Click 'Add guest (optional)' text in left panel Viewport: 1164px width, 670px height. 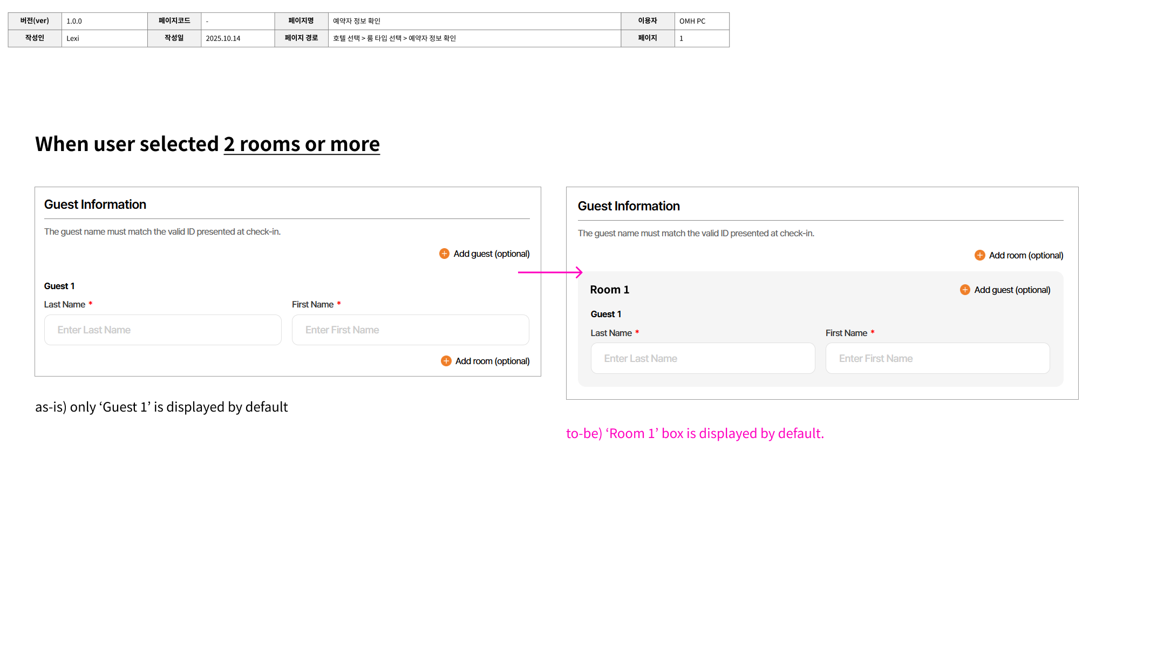(x=491, y=254)
